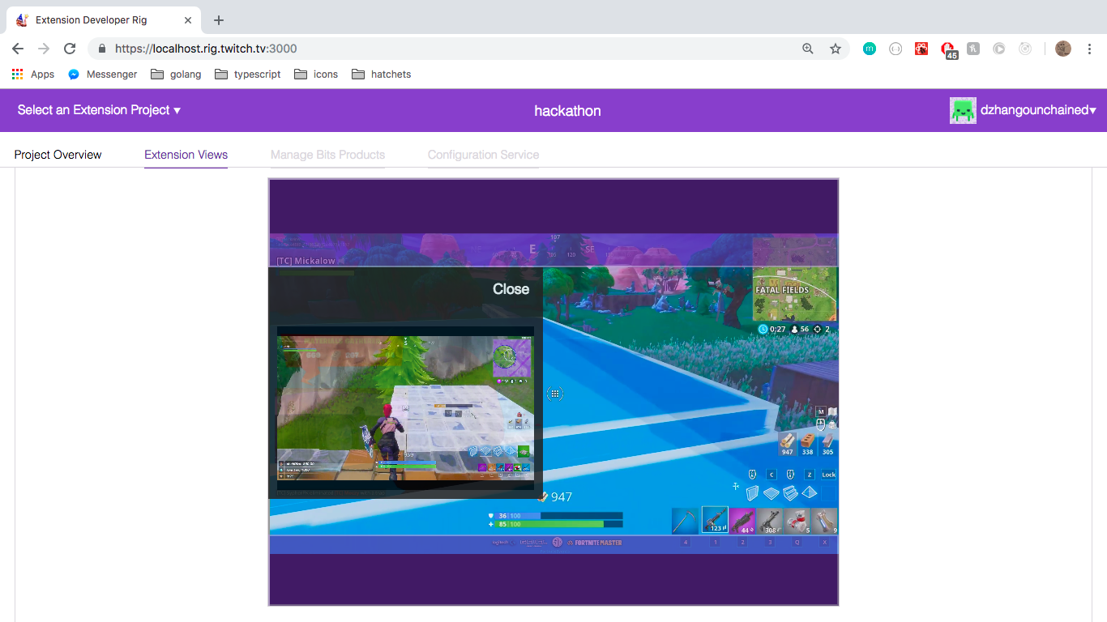This screenshot has height=622, width=1107.
Task: Close the overlay panel with Close
Action: point(511,289)
